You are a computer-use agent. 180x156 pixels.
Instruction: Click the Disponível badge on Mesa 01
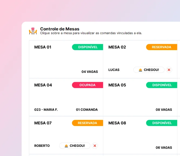pyautogui.click(x=88, y=47)
